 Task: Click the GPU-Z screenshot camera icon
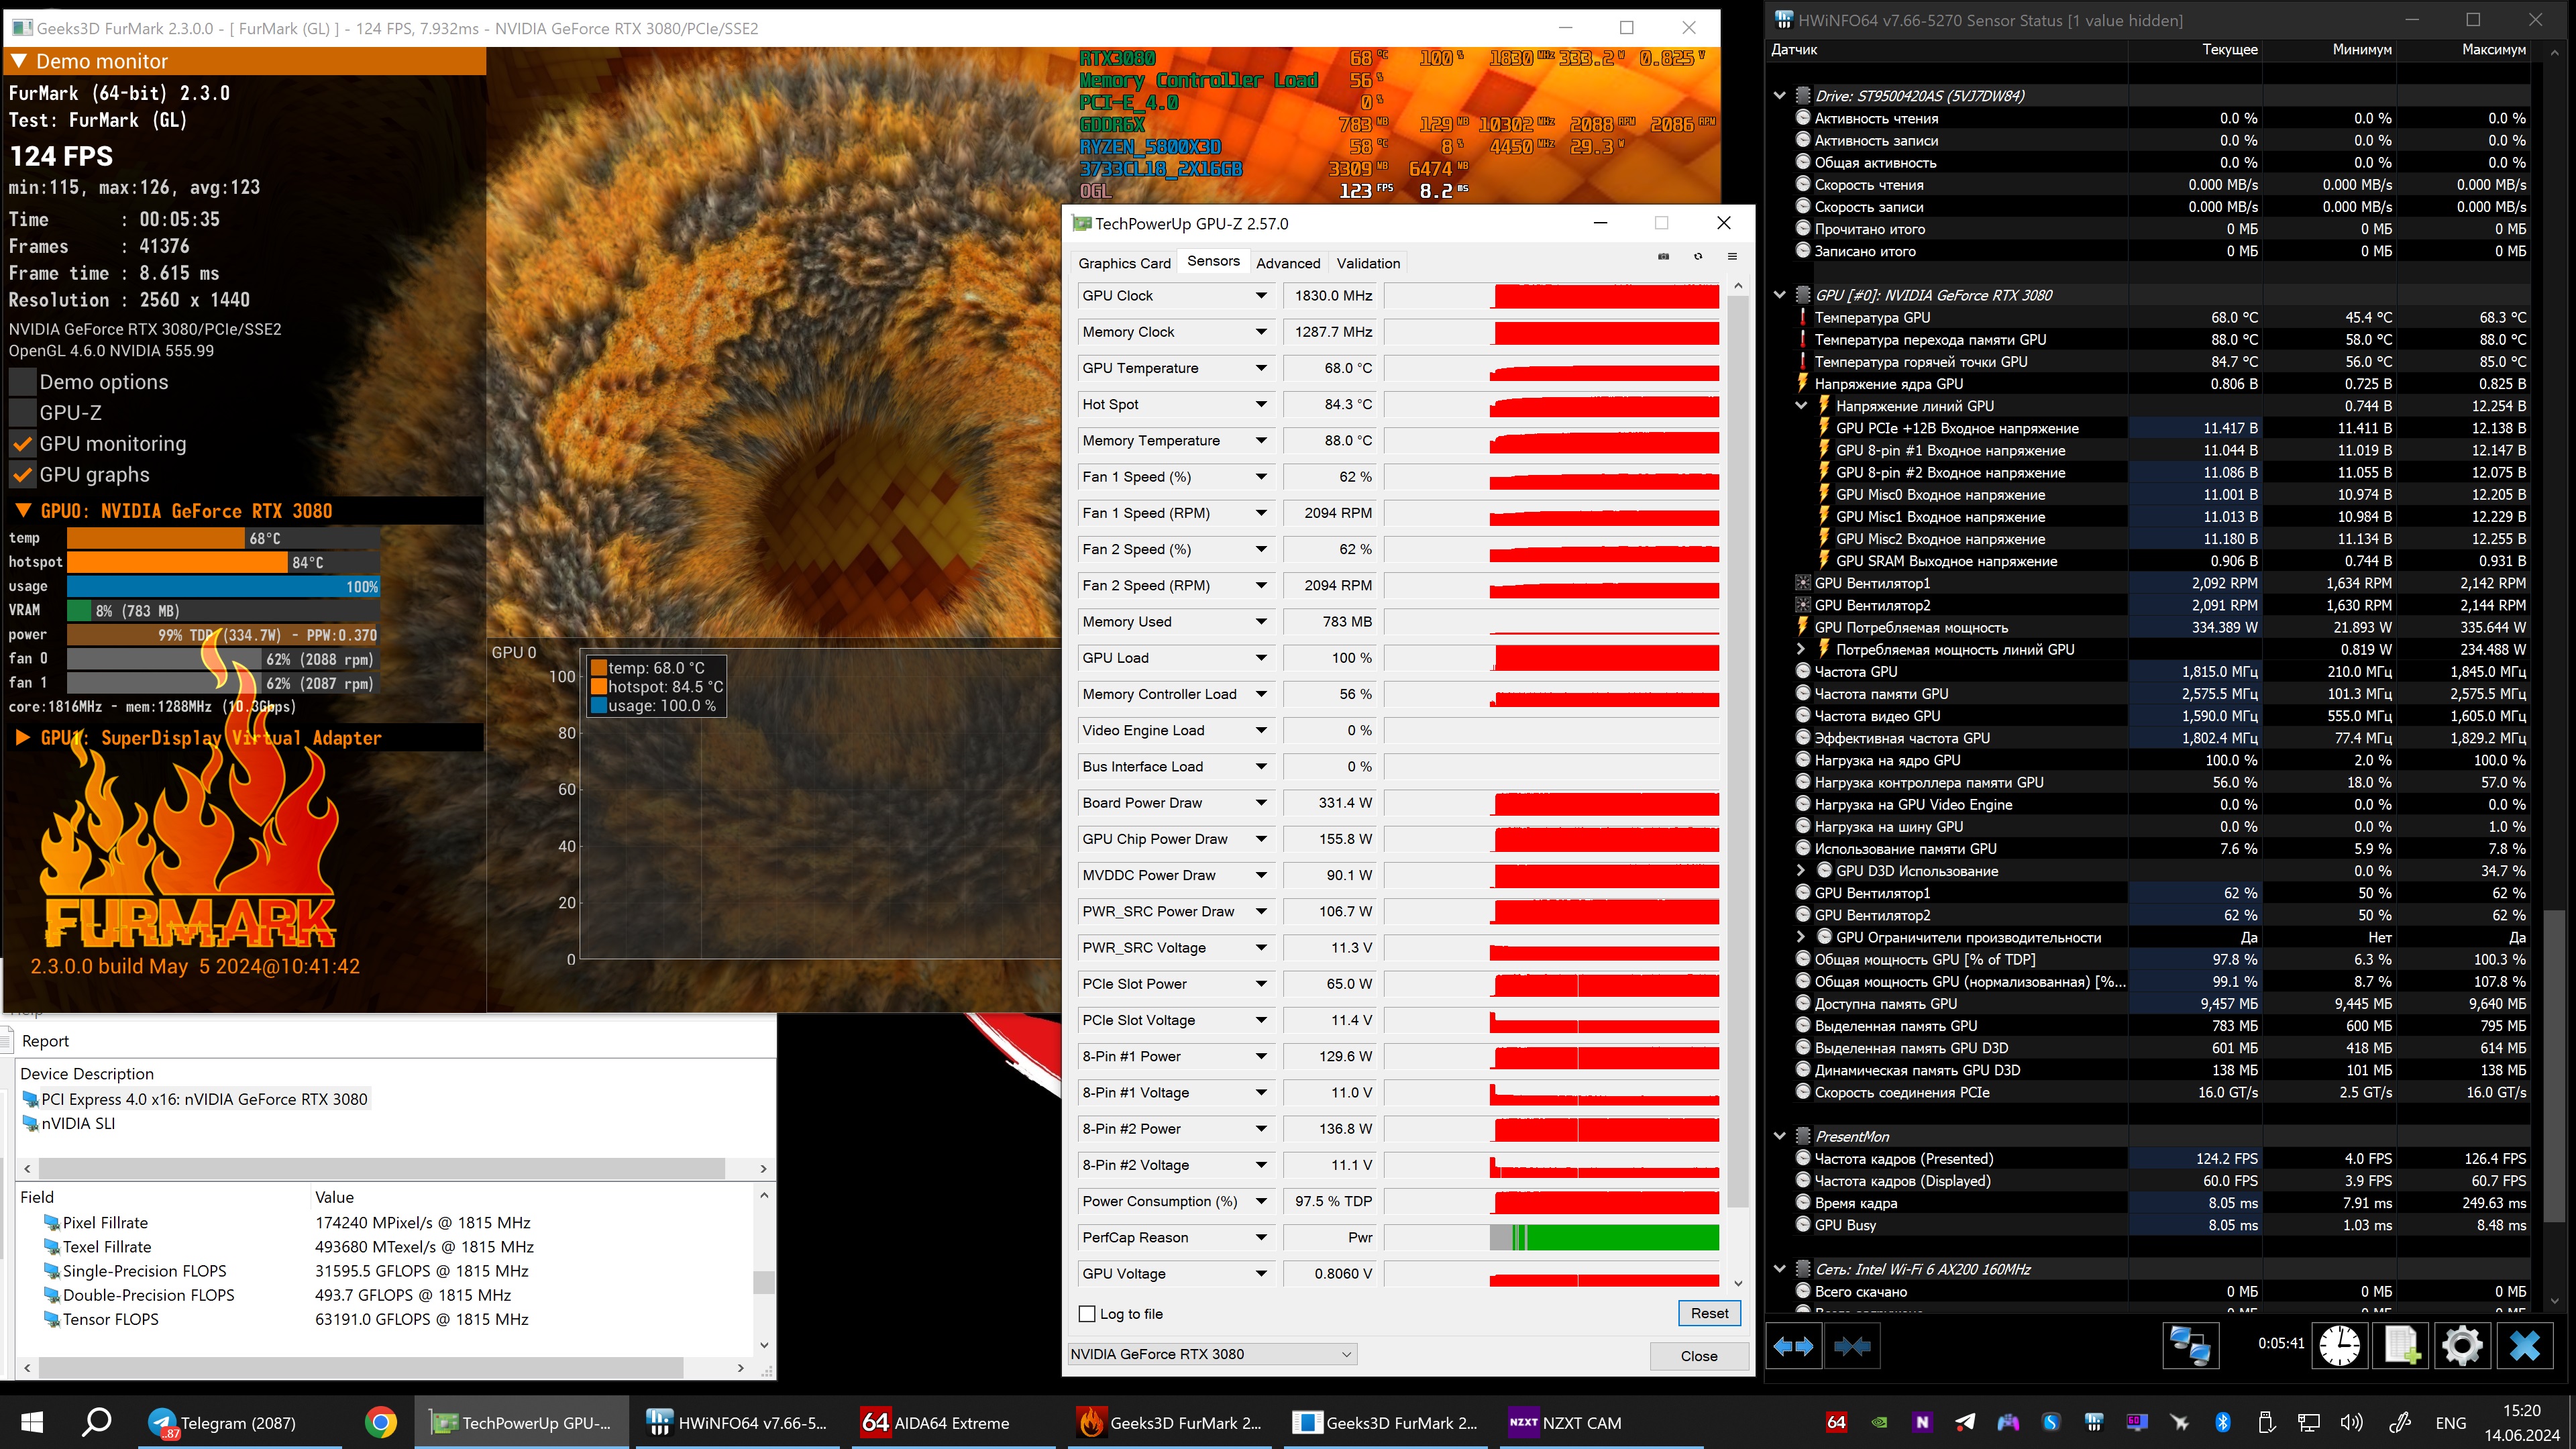coord(1663,257)
